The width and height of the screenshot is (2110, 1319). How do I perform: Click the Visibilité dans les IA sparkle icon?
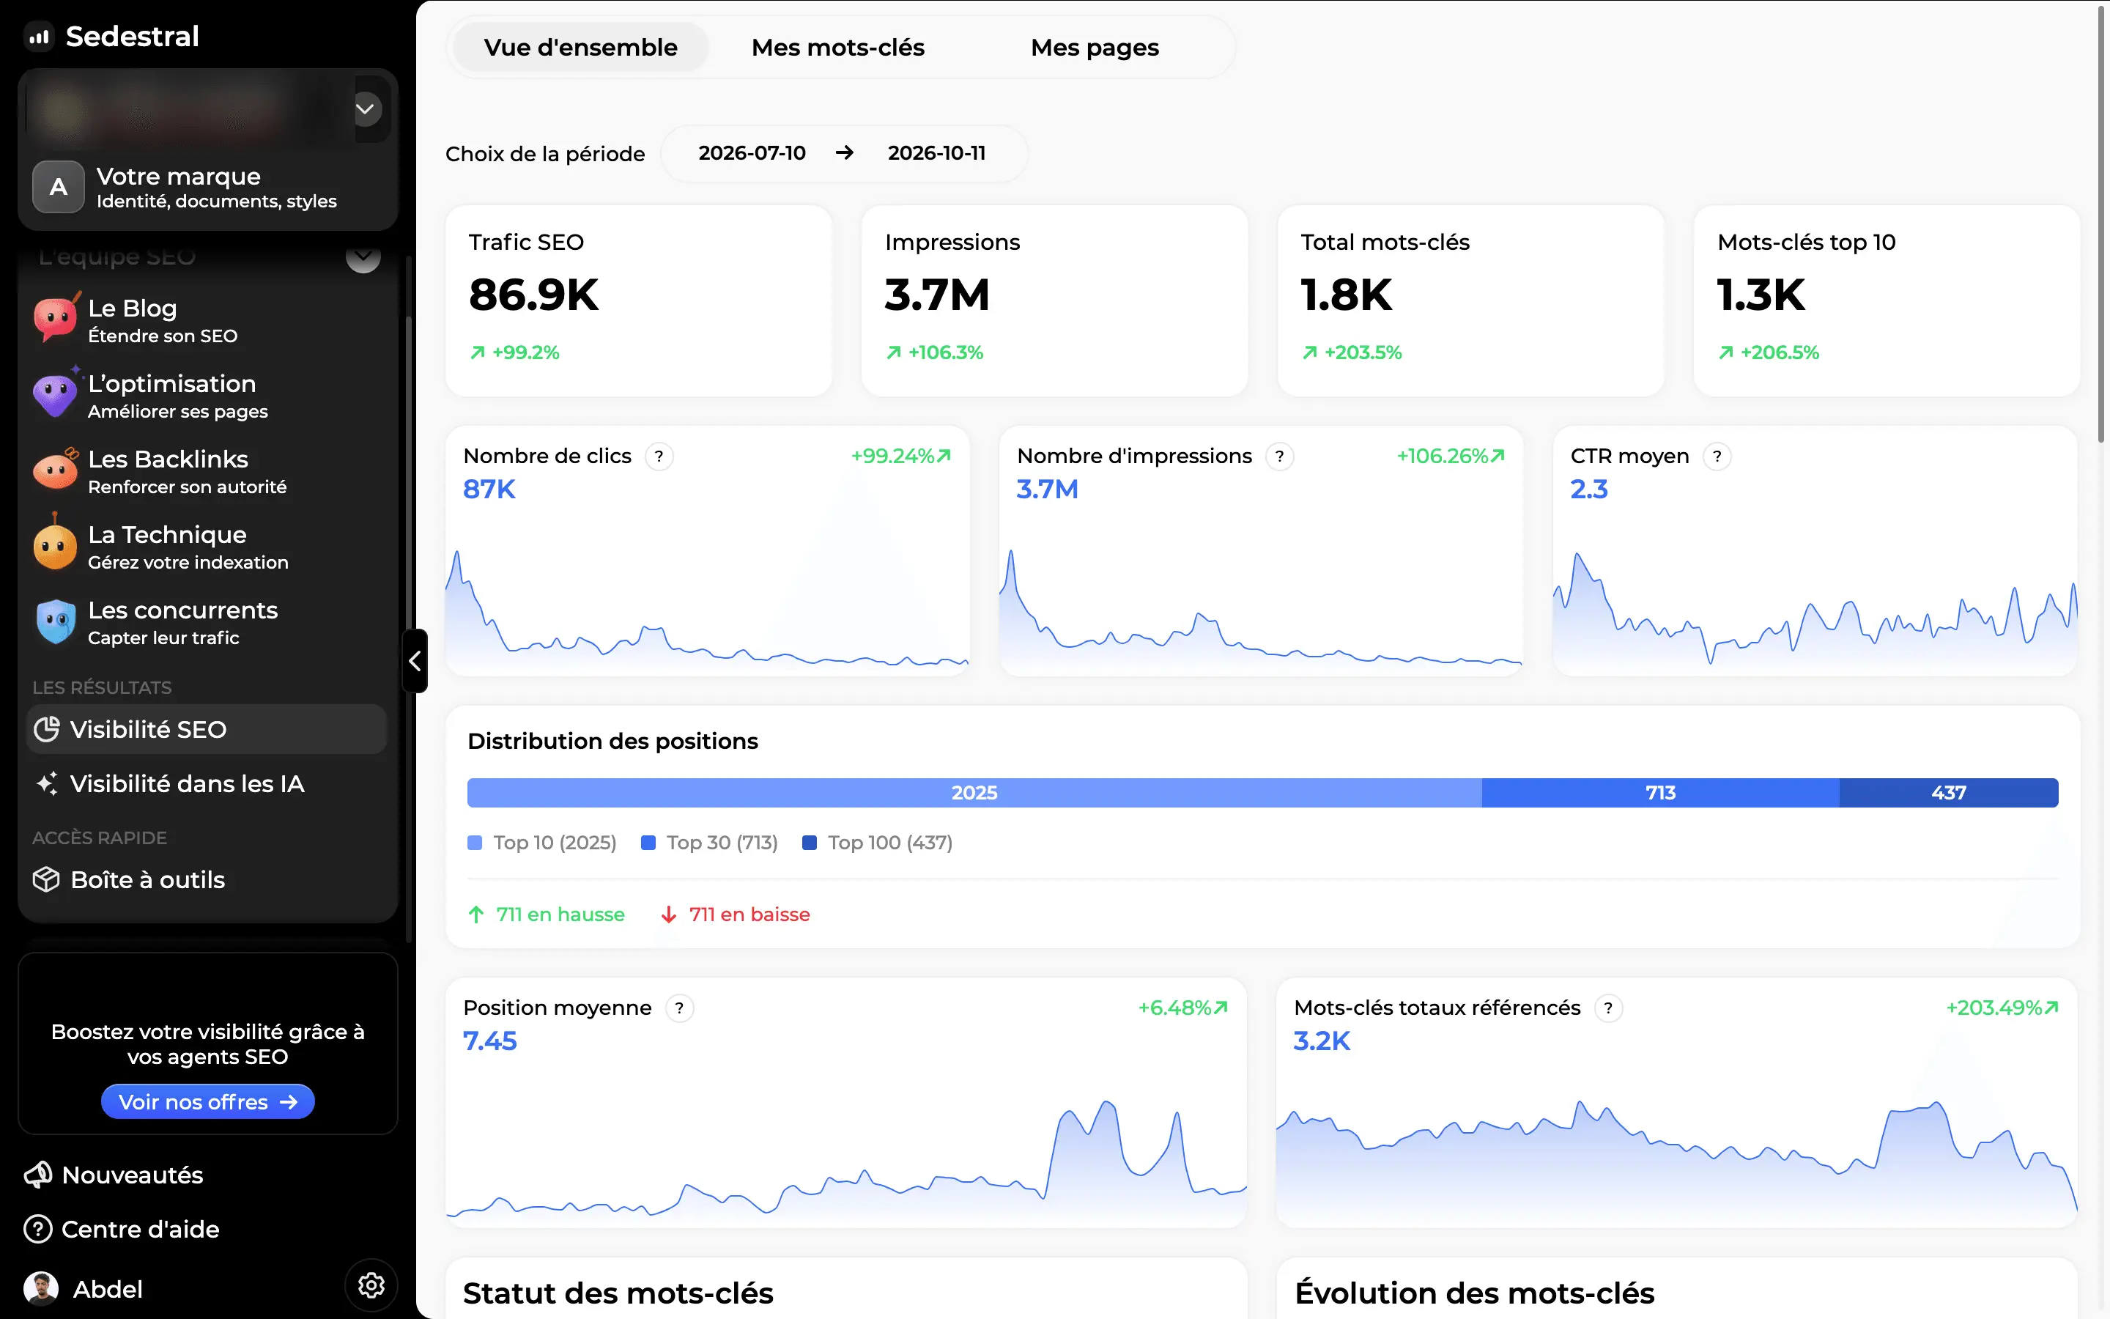click(46, 783)
